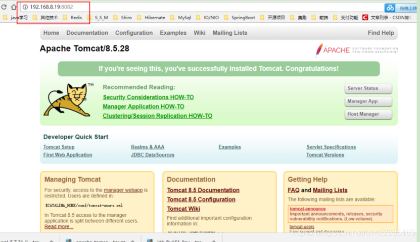The height and width of the screenshot is (242, 420).
Task: Open Mailing Lists in the top navigation
Action: pos(230,33)
